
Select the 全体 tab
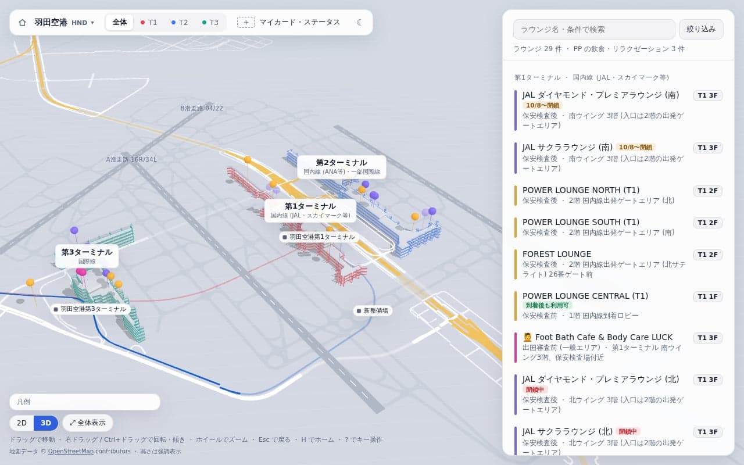click(120, 23)
